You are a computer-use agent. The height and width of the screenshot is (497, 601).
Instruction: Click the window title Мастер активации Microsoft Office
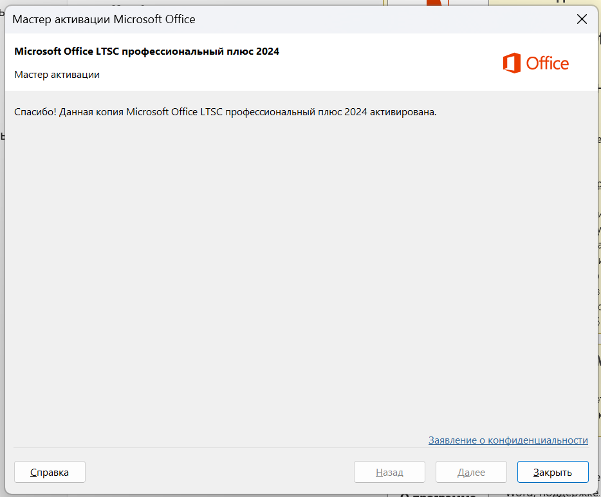104,19
